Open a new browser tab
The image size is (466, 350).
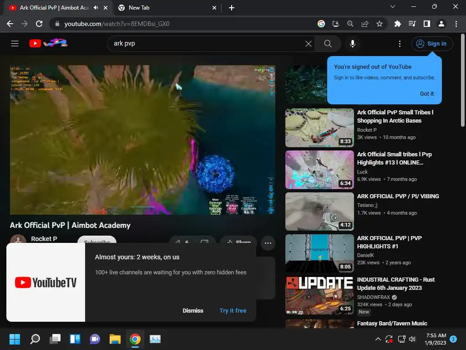(x=232, y=8)
